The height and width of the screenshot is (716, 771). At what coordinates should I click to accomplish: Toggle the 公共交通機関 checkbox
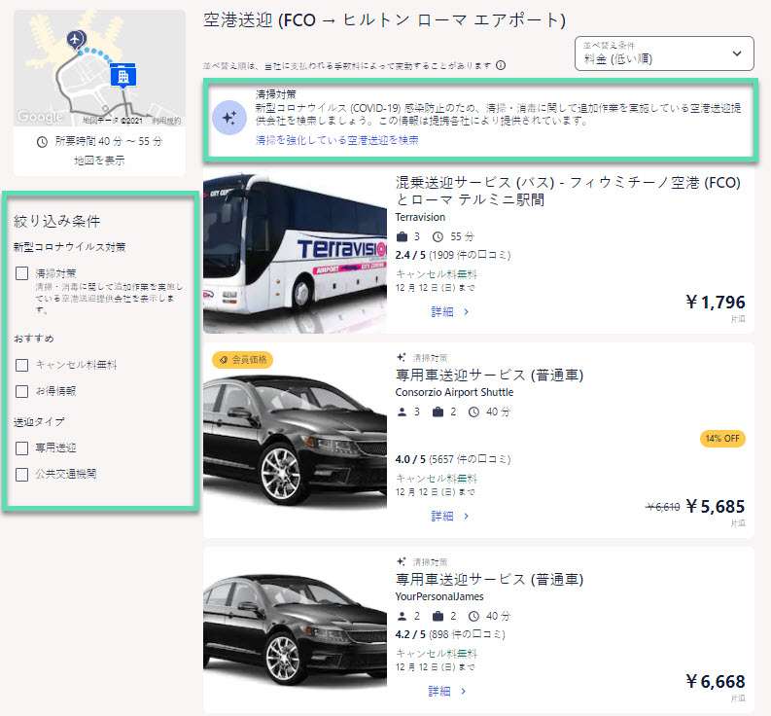21,475
